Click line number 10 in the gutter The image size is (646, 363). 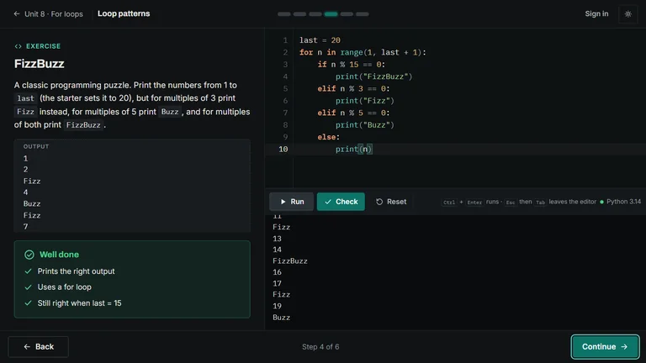tap(283, 149)
